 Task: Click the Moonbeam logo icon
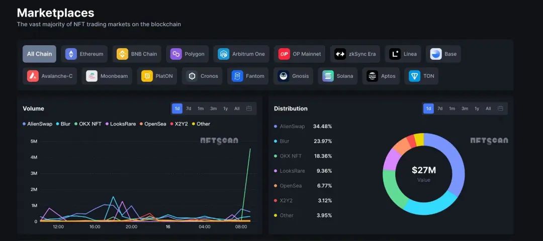[92, 76]
